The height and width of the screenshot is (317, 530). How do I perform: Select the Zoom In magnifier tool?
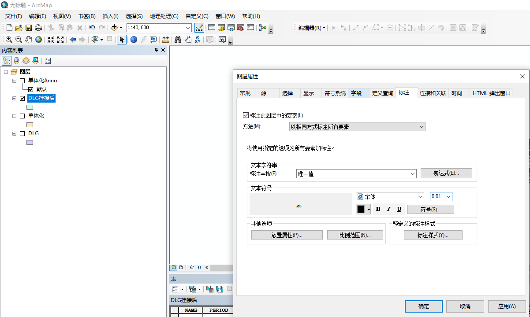tap(9, 40)
